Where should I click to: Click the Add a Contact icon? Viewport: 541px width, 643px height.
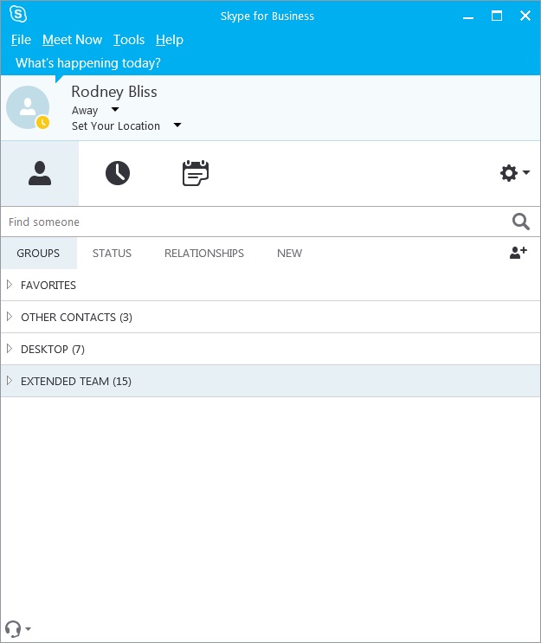(518, 253)
